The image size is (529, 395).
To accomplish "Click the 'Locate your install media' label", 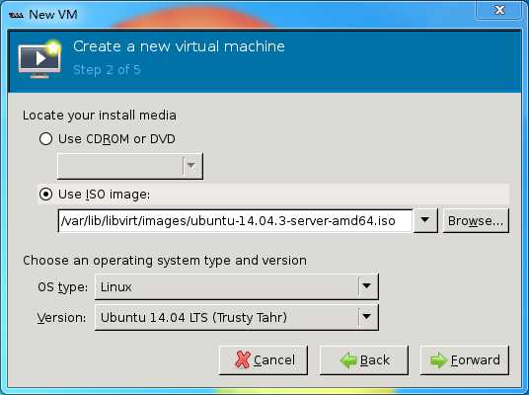I will pos(100,116).
